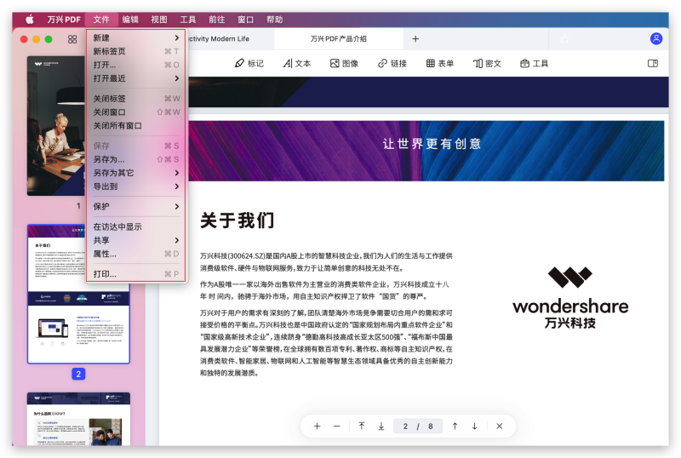Switch to the Modern Life document tab
Screen dimensions: 681x458
coord(230,38)
